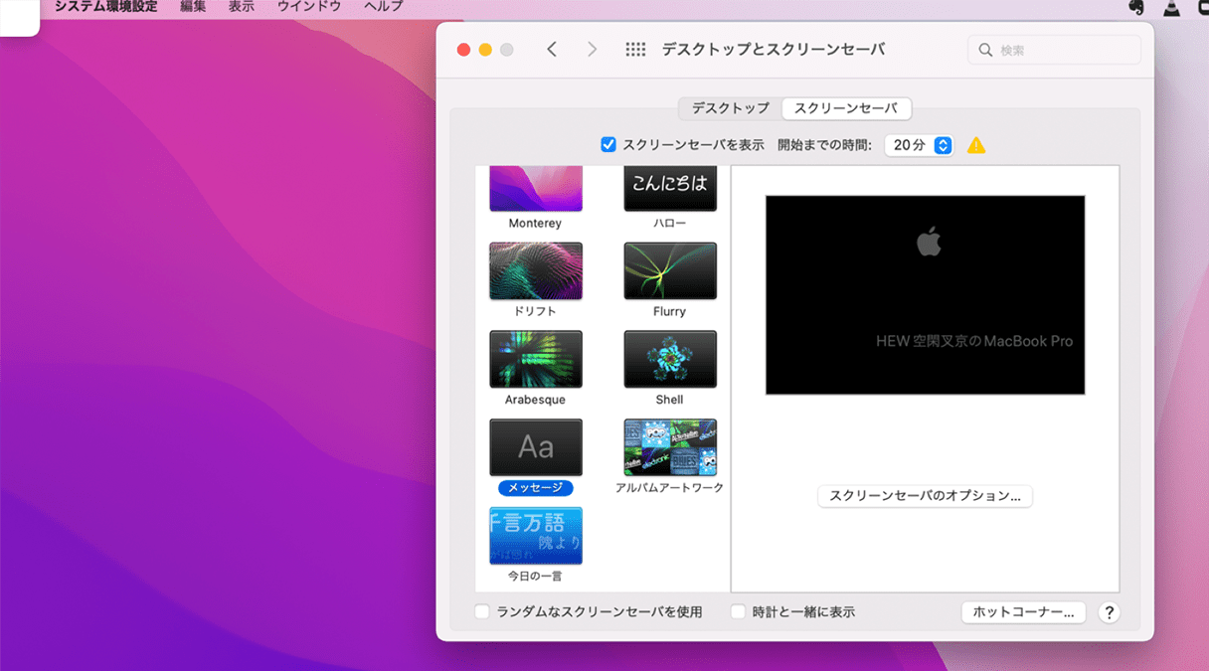
Task: Click スクリーンセーバのオプション... button
Action: [926, 496]
